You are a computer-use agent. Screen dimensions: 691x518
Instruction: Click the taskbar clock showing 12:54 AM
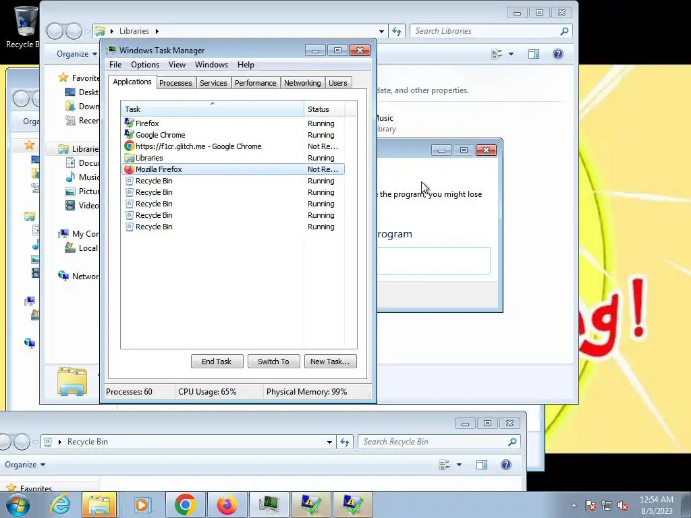click(656, 505)
